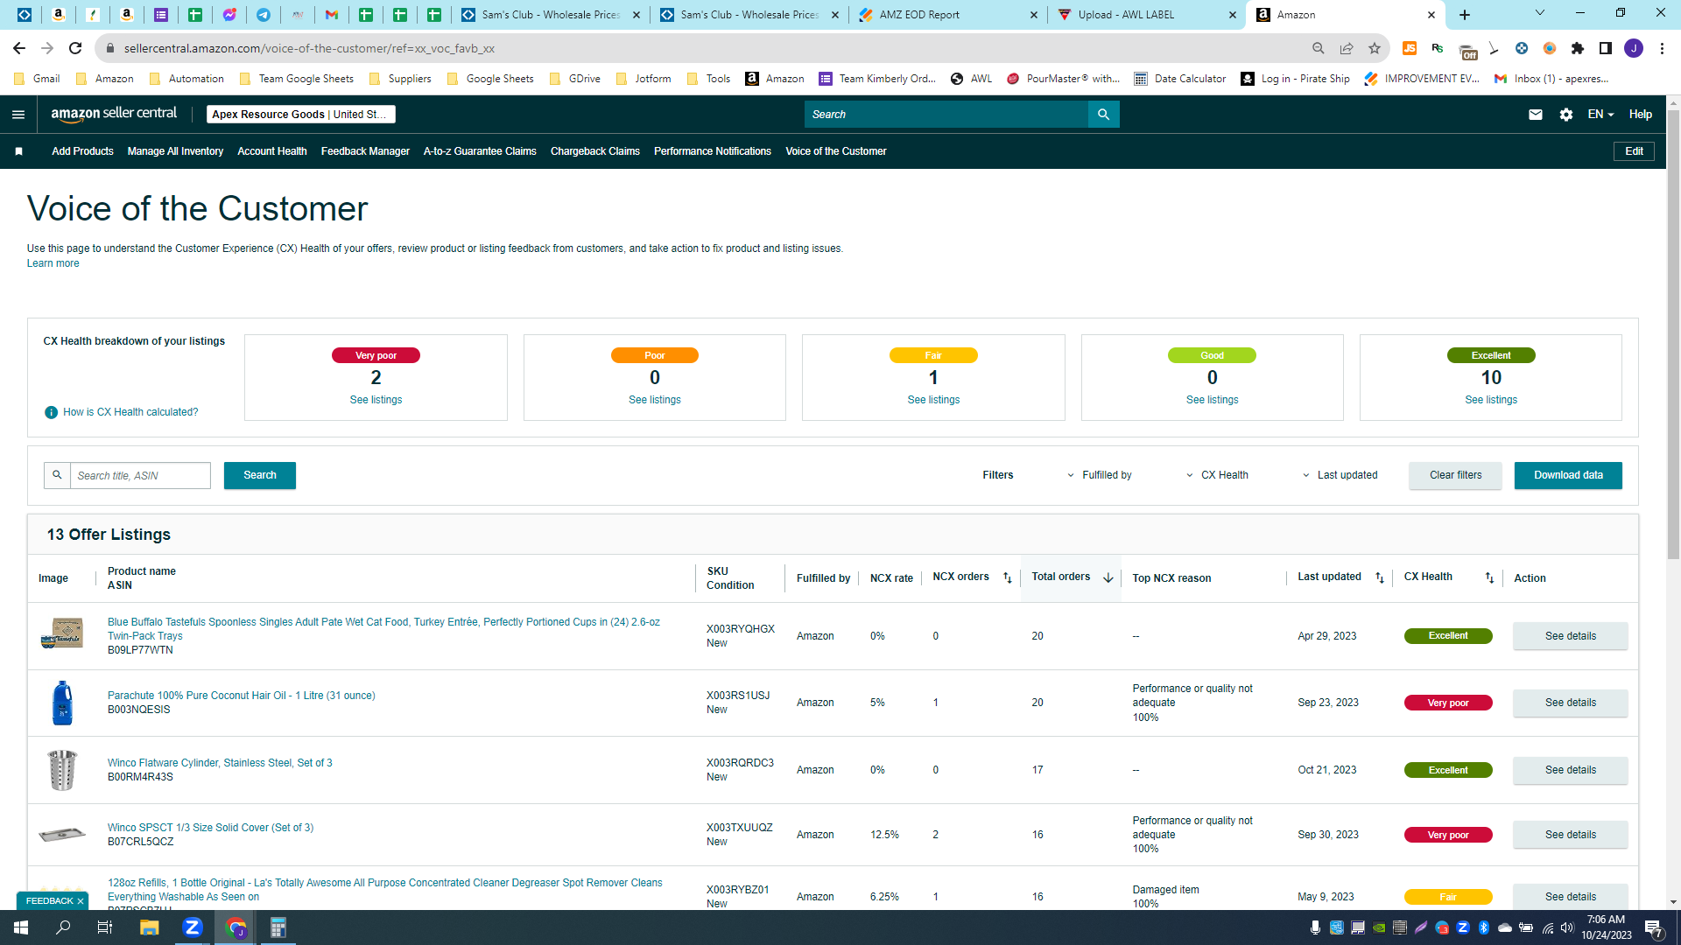
Task: Sort the Last updated column
Action: tap(1380, 577)
